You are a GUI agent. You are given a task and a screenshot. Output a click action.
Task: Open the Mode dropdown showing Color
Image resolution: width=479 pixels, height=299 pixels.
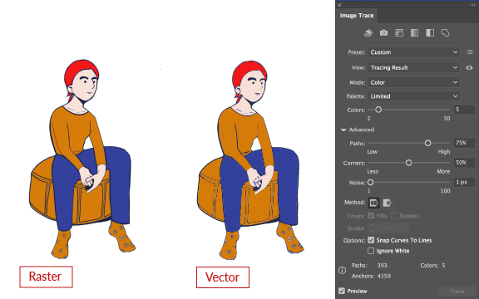click(x=413, y=82)
